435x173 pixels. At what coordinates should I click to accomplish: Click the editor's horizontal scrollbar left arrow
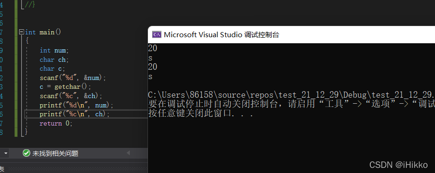[128, 153]
